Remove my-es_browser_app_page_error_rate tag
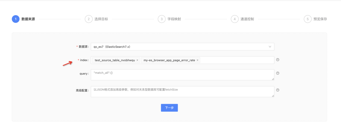 (x=197, y=60)
